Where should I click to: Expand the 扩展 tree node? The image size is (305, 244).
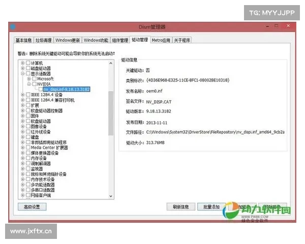[23, 105]
